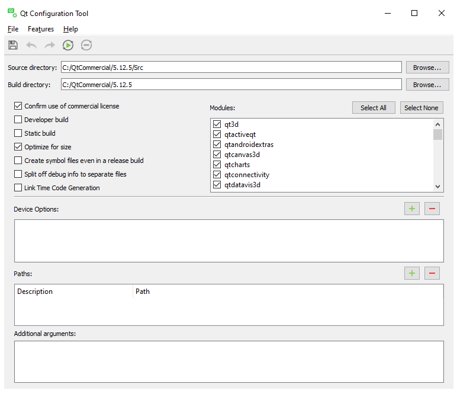This screenshot has width=457, height=397.
Task: Remove a path with red minus
Action: 432,273
